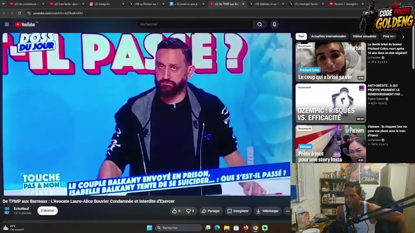Like the video with thumbs up
This screenshot has width=415, height=233.
click(x=176, y=211)
